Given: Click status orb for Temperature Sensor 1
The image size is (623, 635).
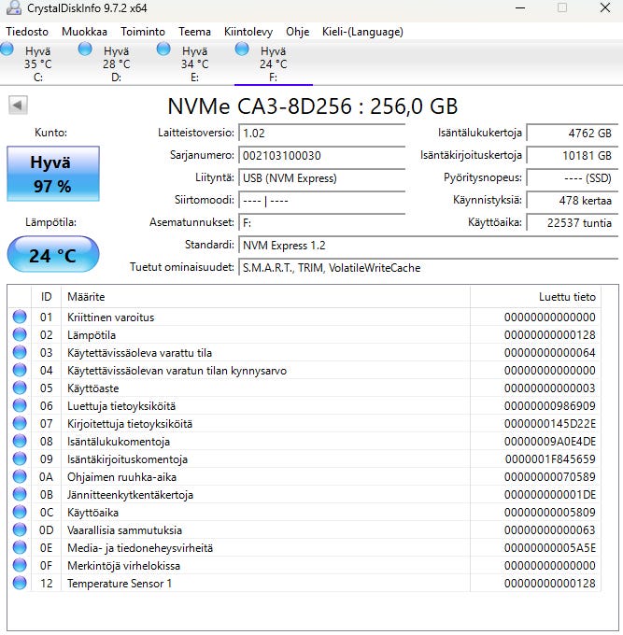Looking at the screenshot, I should coord(20,584).
